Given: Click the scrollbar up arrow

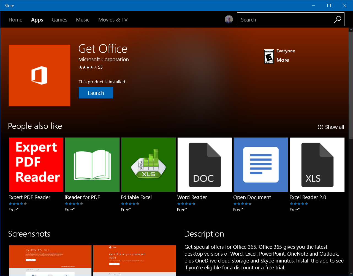Looking at the screenshot, I should 351,29.
